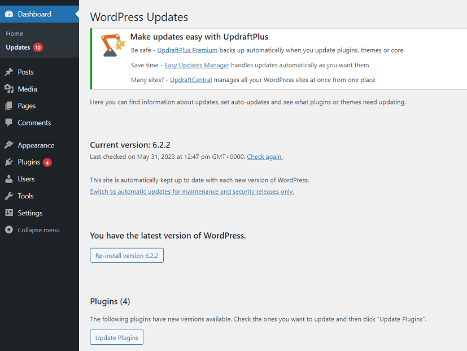Click the Update Plugins button

[116, 337]
